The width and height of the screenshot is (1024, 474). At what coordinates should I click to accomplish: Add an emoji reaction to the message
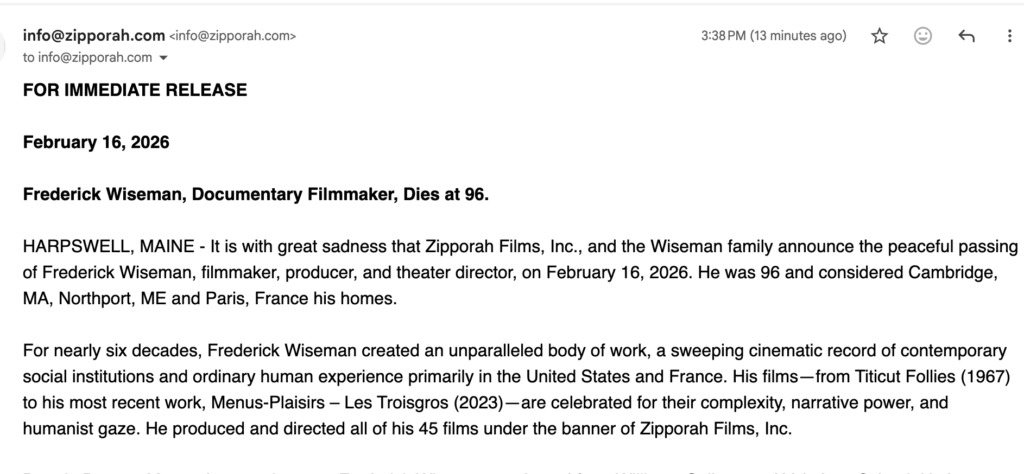tap(922, 36)
